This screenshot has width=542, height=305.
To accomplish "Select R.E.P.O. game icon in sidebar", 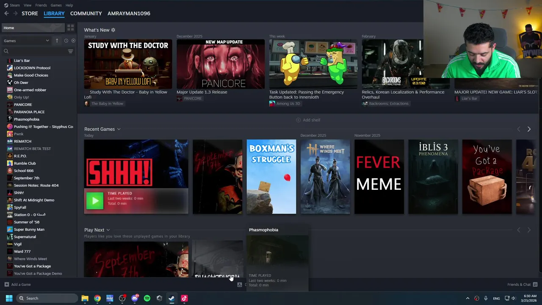I will tap(10, 156).
